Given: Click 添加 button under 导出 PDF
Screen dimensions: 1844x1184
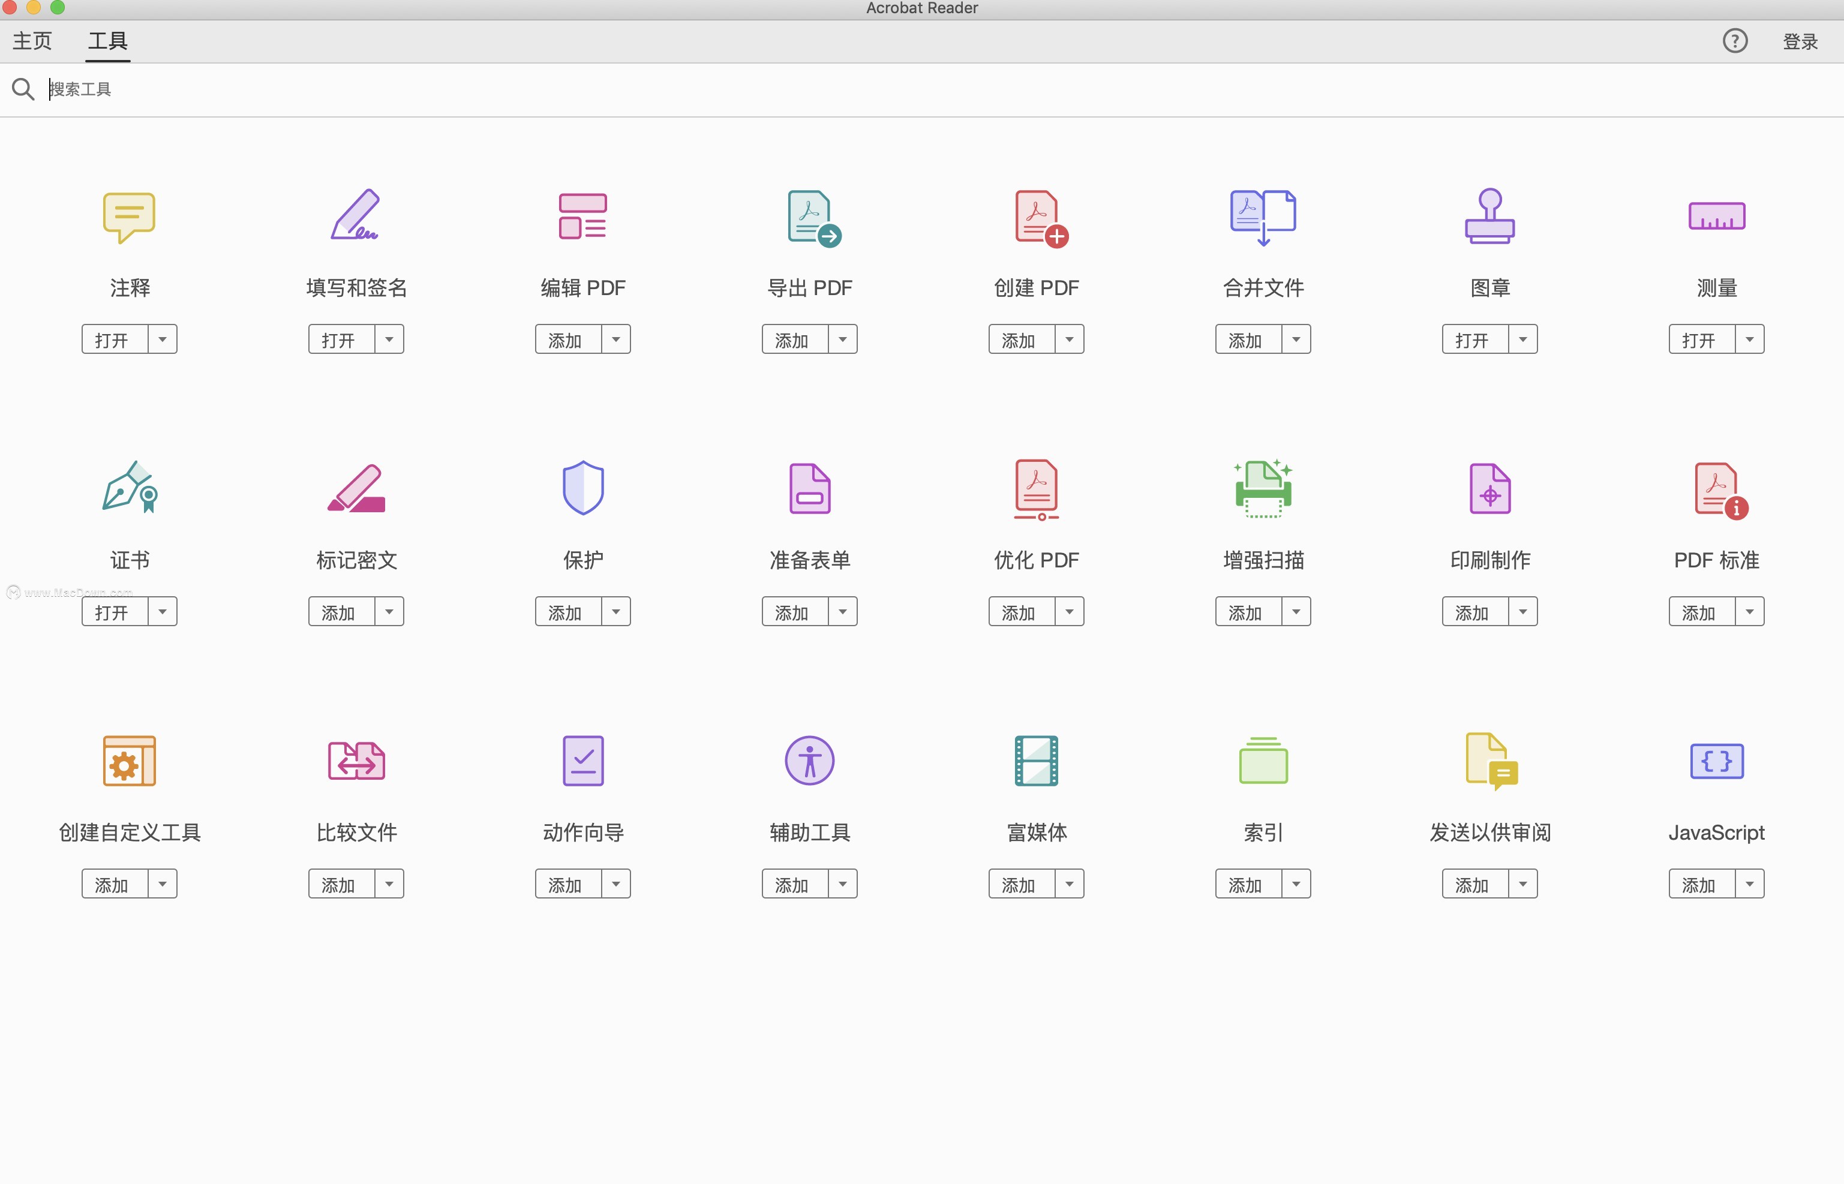Looking at the screenshot, I should tap(795, 339).
